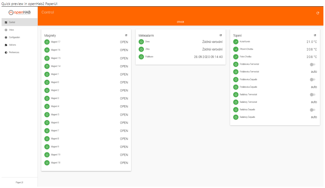Click the green icon next to Magnet 8
This screenshot has width=325, height=188.
47,139
